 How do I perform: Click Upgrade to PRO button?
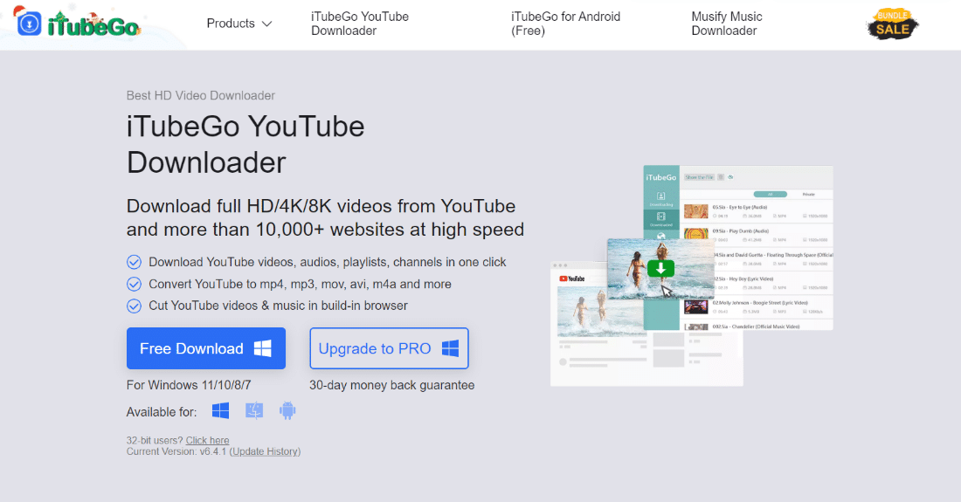click(x=389, y=348)
